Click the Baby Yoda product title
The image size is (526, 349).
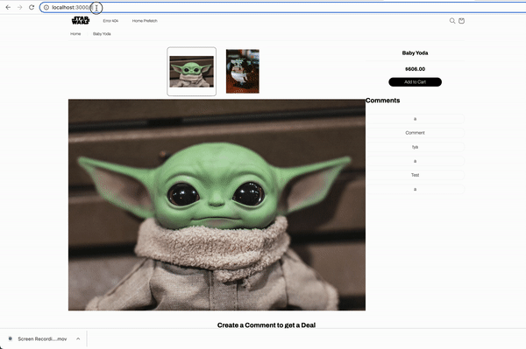click(x=415, y=52)
